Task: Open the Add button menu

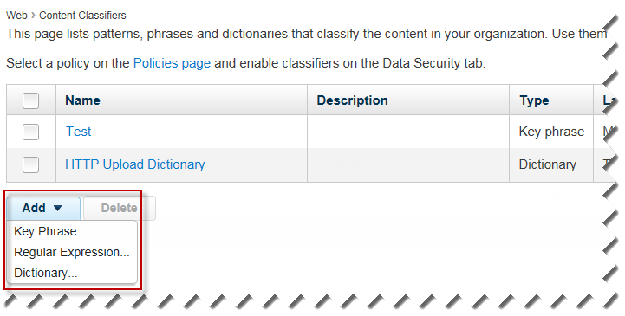Action: coord(43,208)
